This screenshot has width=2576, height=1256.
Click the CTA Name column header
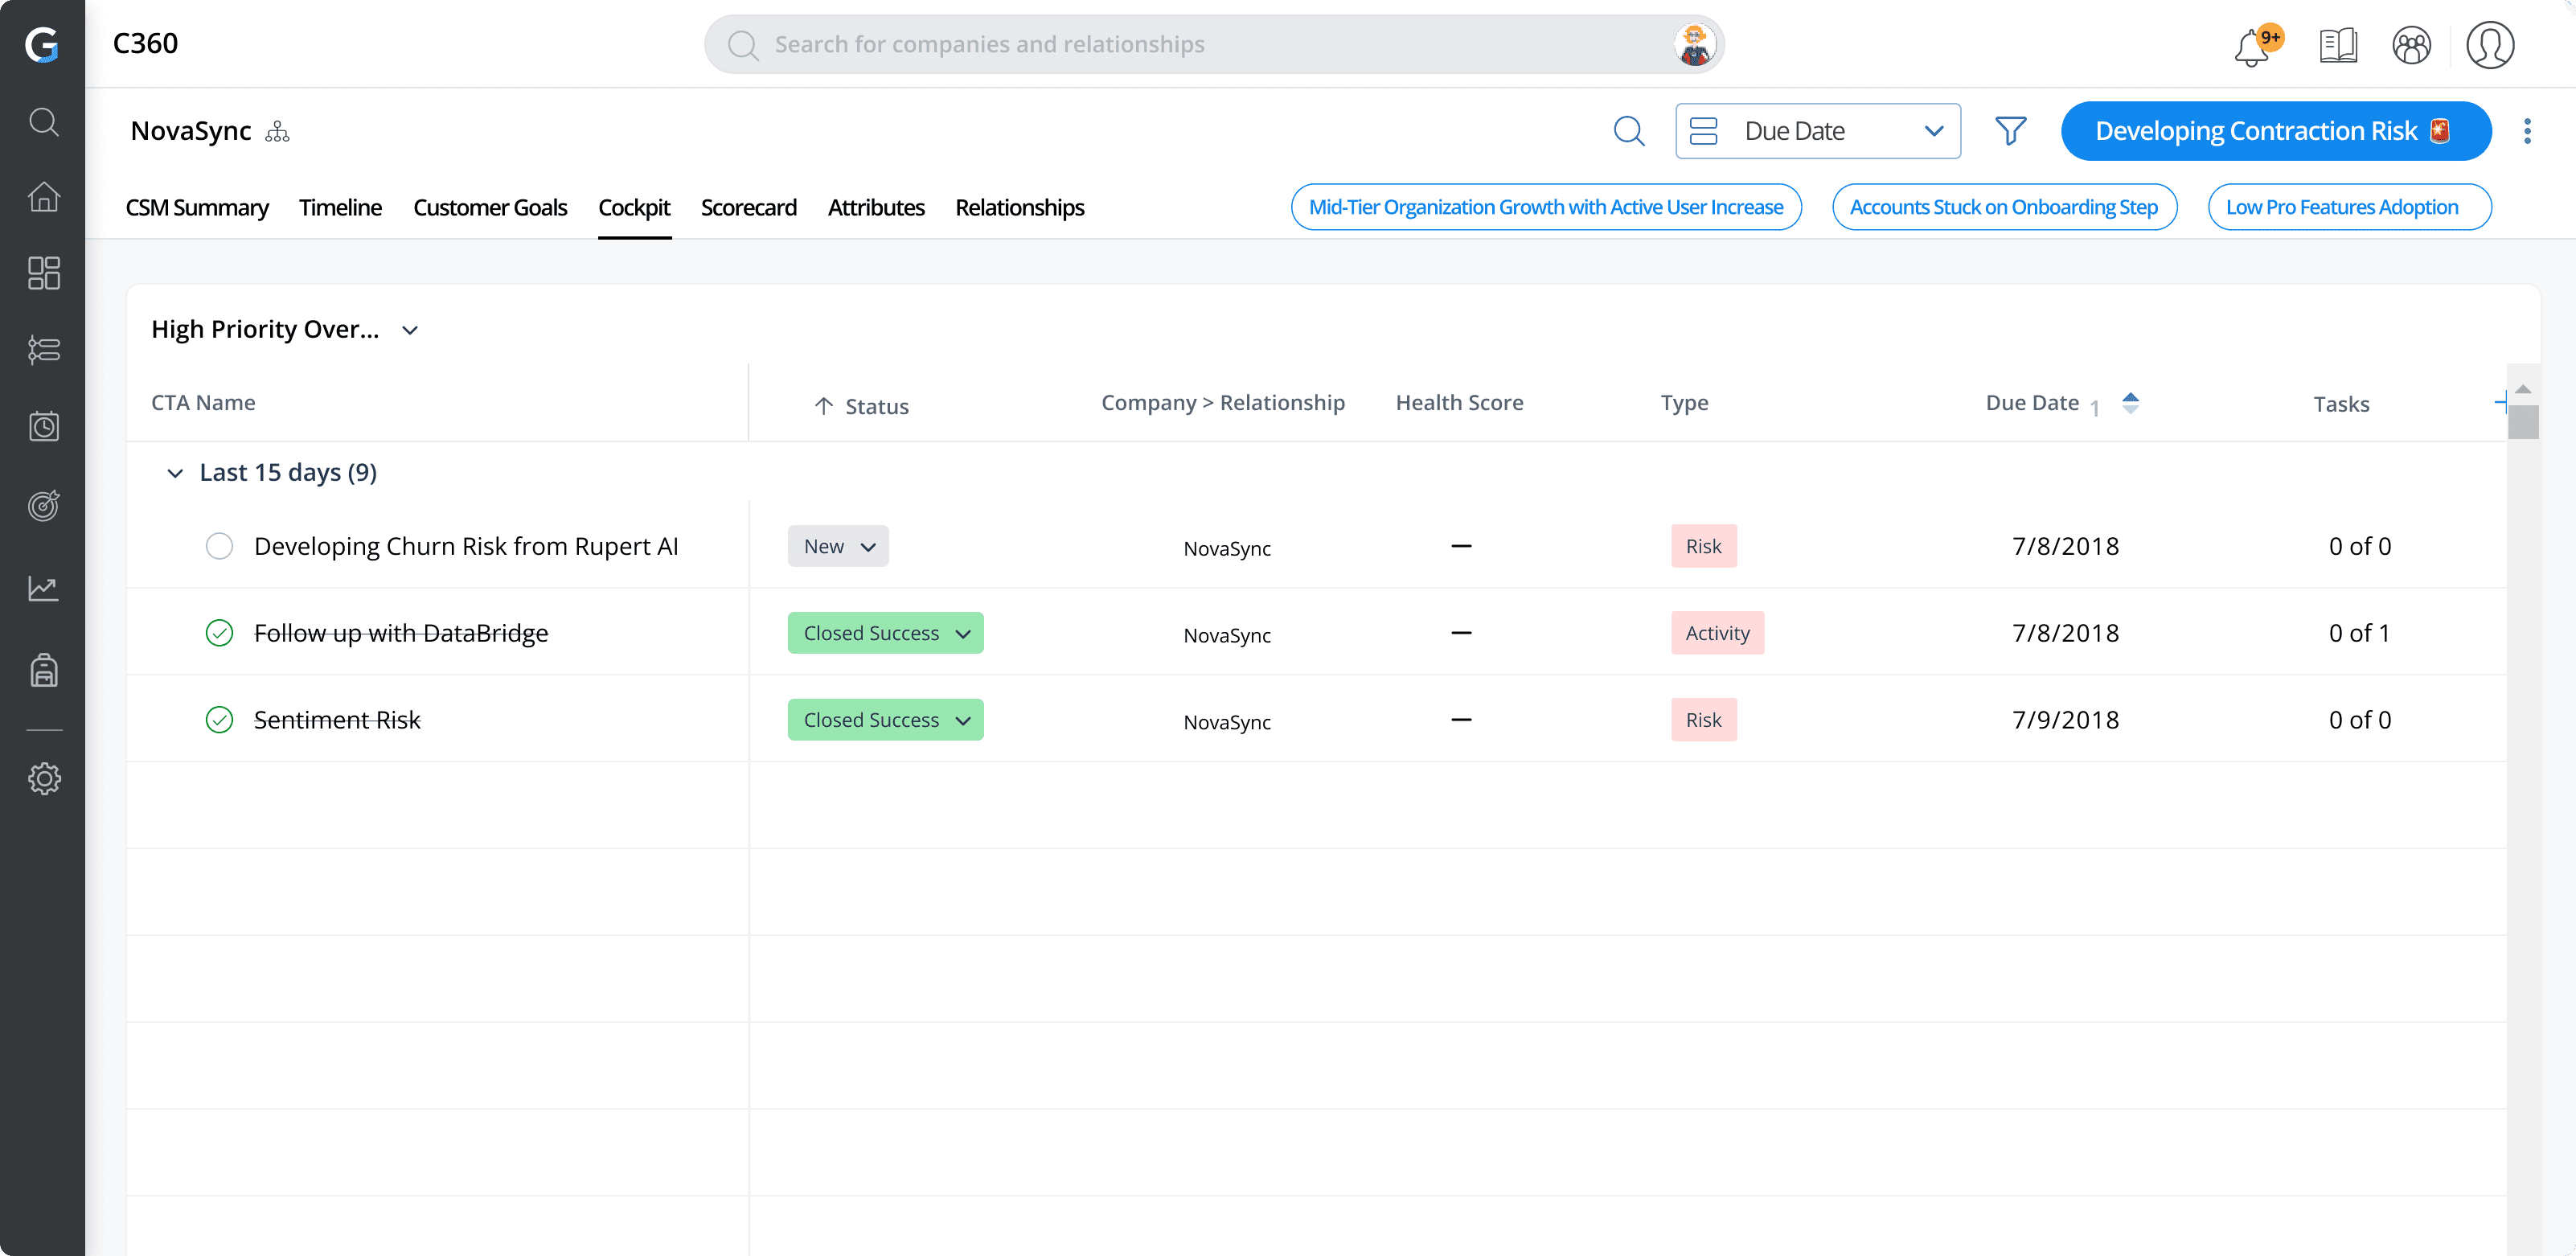(203, 402)
